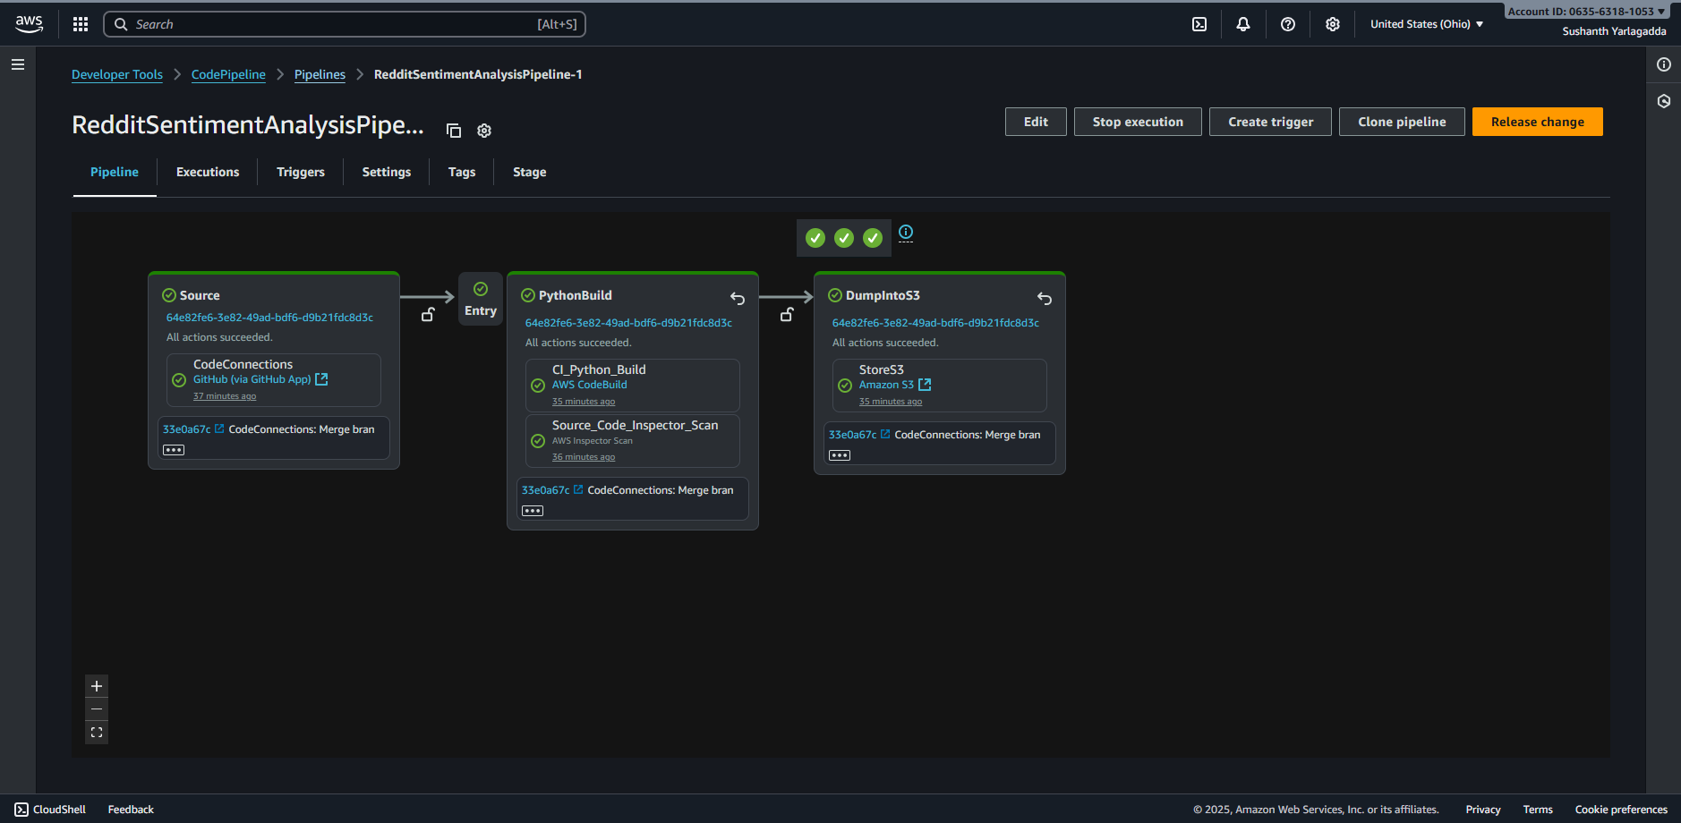Open PythonBuild execution ID link

coord(628,323)
